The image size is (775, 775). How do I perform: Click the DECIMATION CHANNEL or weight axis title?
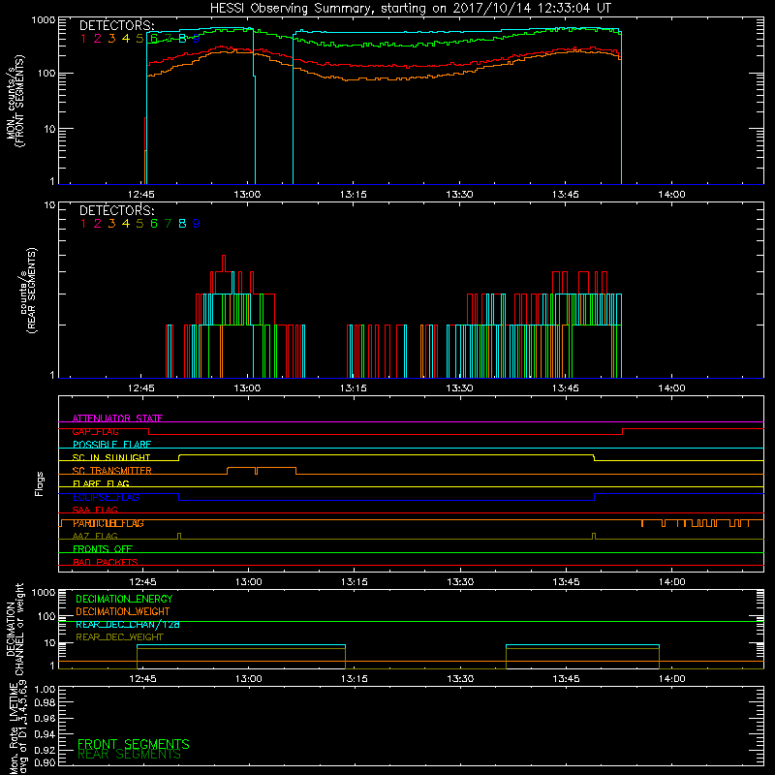click(x=15, y=629)
